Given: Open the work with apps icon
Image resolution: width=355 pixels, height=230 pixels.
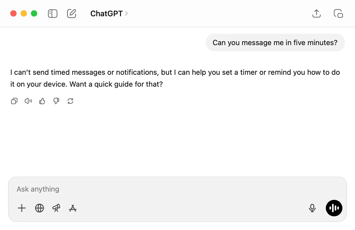Looking at the screenshot, I should pos(73,208).
